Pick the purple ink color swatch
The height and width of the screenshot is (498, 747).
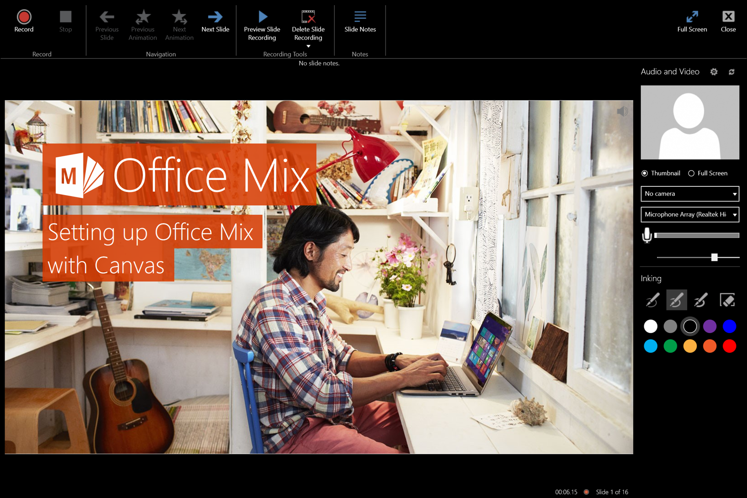710,326
